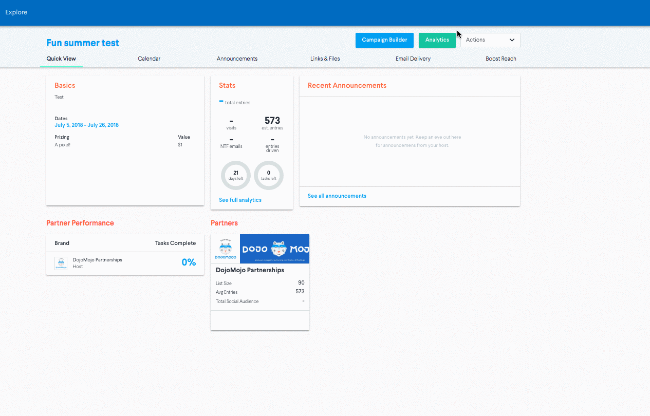Open the Links & Files tab
The image size is (650, 416).
pyautogui.click(x=325, y=59)
